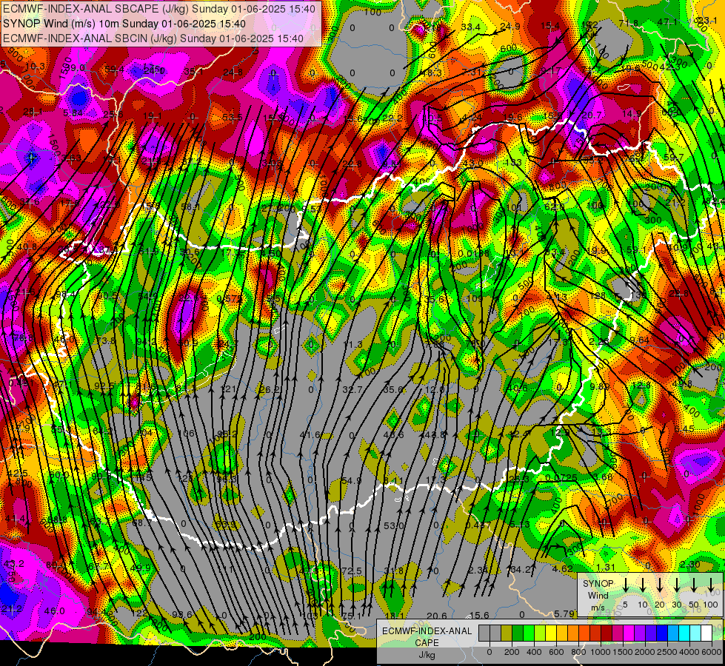Image resolution: width=725 pixels, height=666 pixels.
Task: Choose the deep blue CAPE legend swatch
Action: tap(661, 633)
